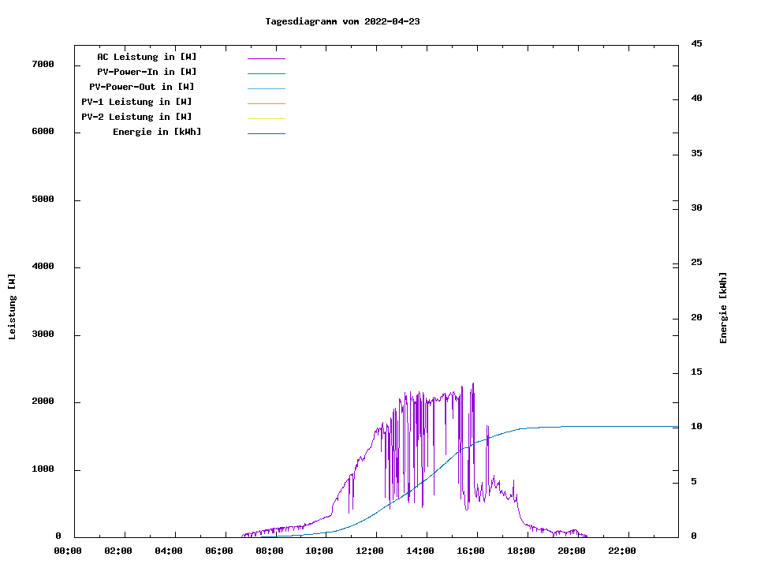Viewport: 757px width, 568px height.
Task: Select the PV-2 Leistung in [W] legend label
Action: [136, 117]
